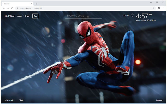
Task: Click the date Wednesday 15.5.2019
Action: 146,20
